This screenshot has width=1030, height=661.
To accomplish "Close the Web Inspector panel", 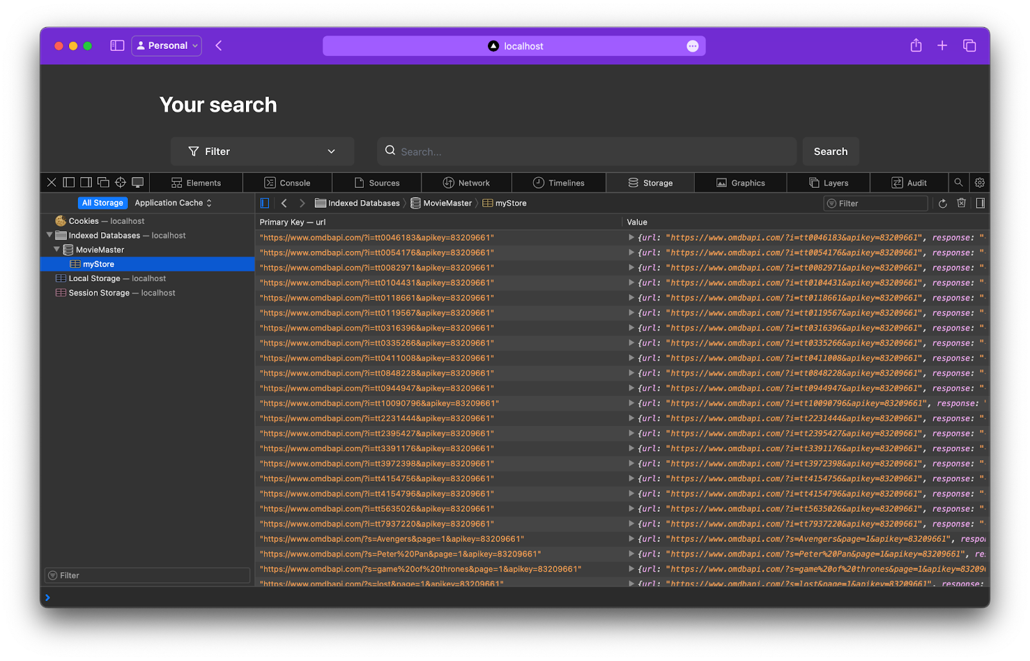I will (51, 183).
